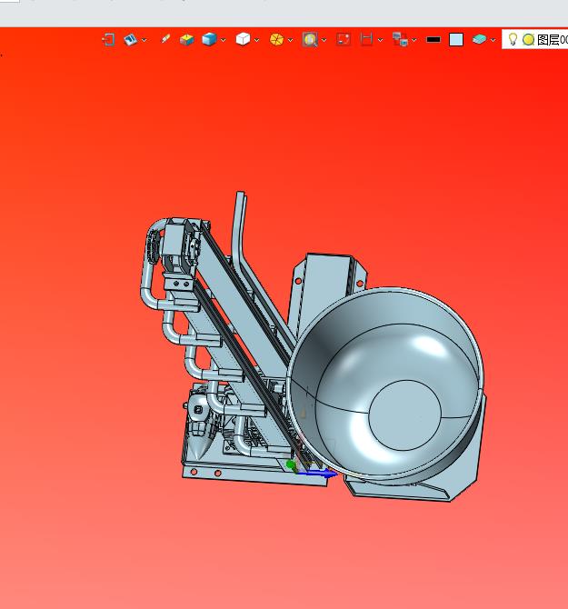Click the overlapping windows icon
This screenshot has width=568, height=609.
pyautogui.click(x=400, y=40)
